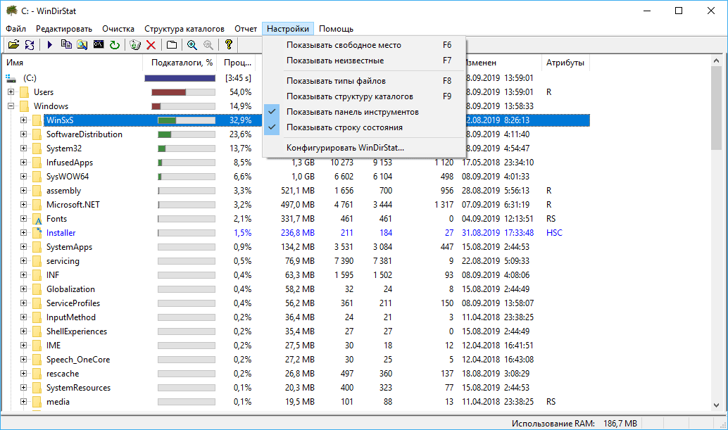The height and width of the screenshot is (430, 728).
Task: Click the 'Использование RAM:' status bar text
Action: [553, 423]
